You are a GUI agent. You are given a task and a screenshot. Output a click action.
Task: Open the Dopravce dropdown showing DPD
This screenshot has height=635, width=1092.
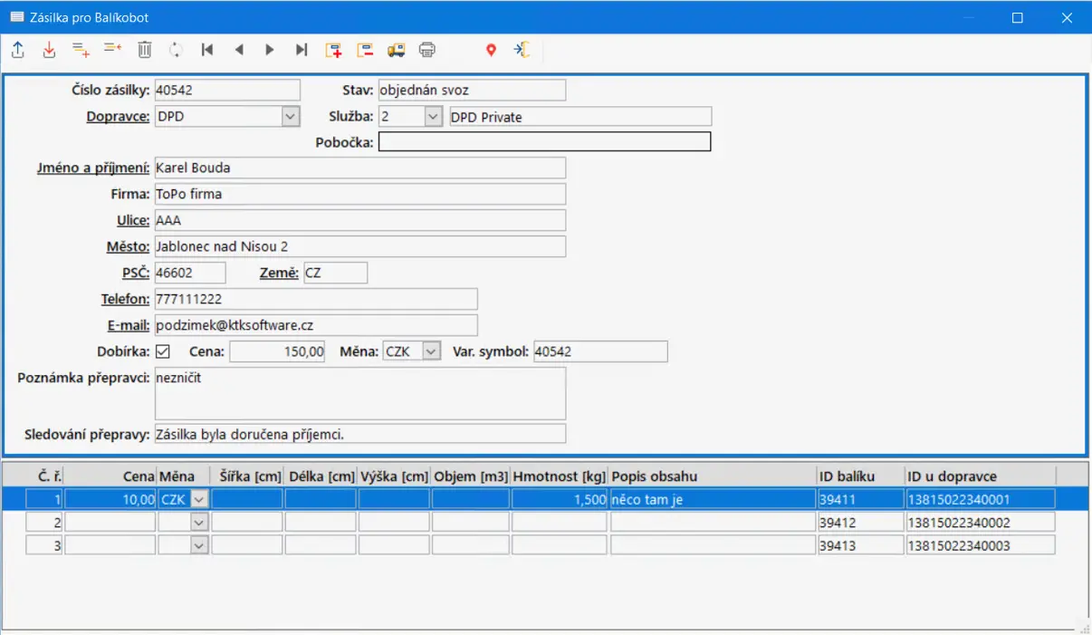(x=290, y=116)
